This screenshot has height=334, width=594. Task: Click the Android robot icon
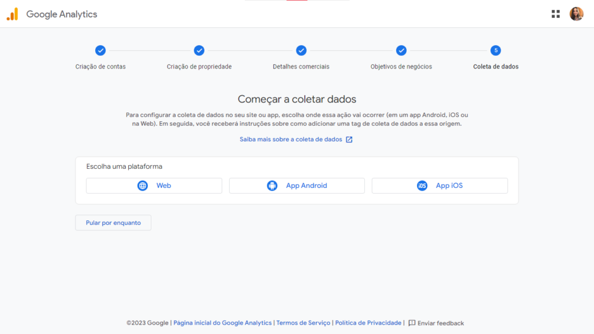click(272, 186)
